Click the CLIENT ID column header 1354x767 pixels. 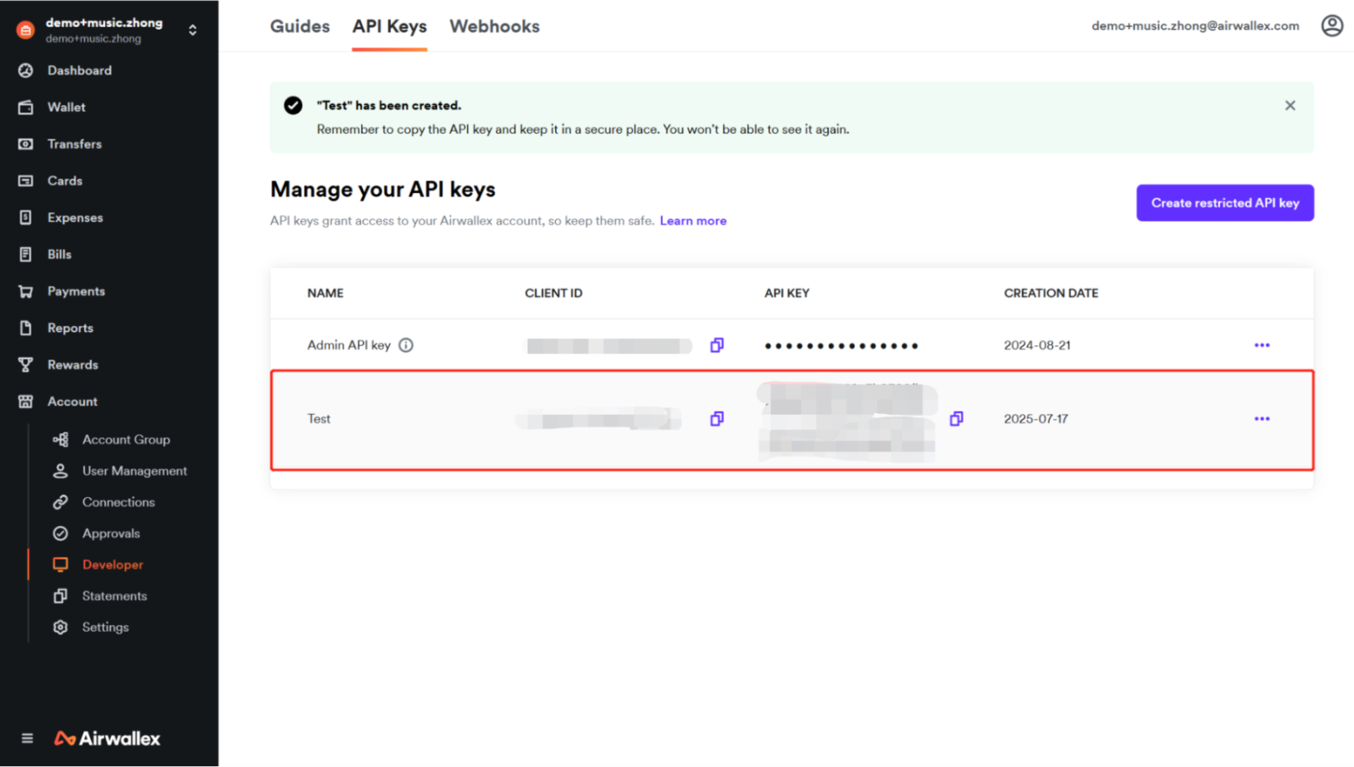click(x=553, y=293)
